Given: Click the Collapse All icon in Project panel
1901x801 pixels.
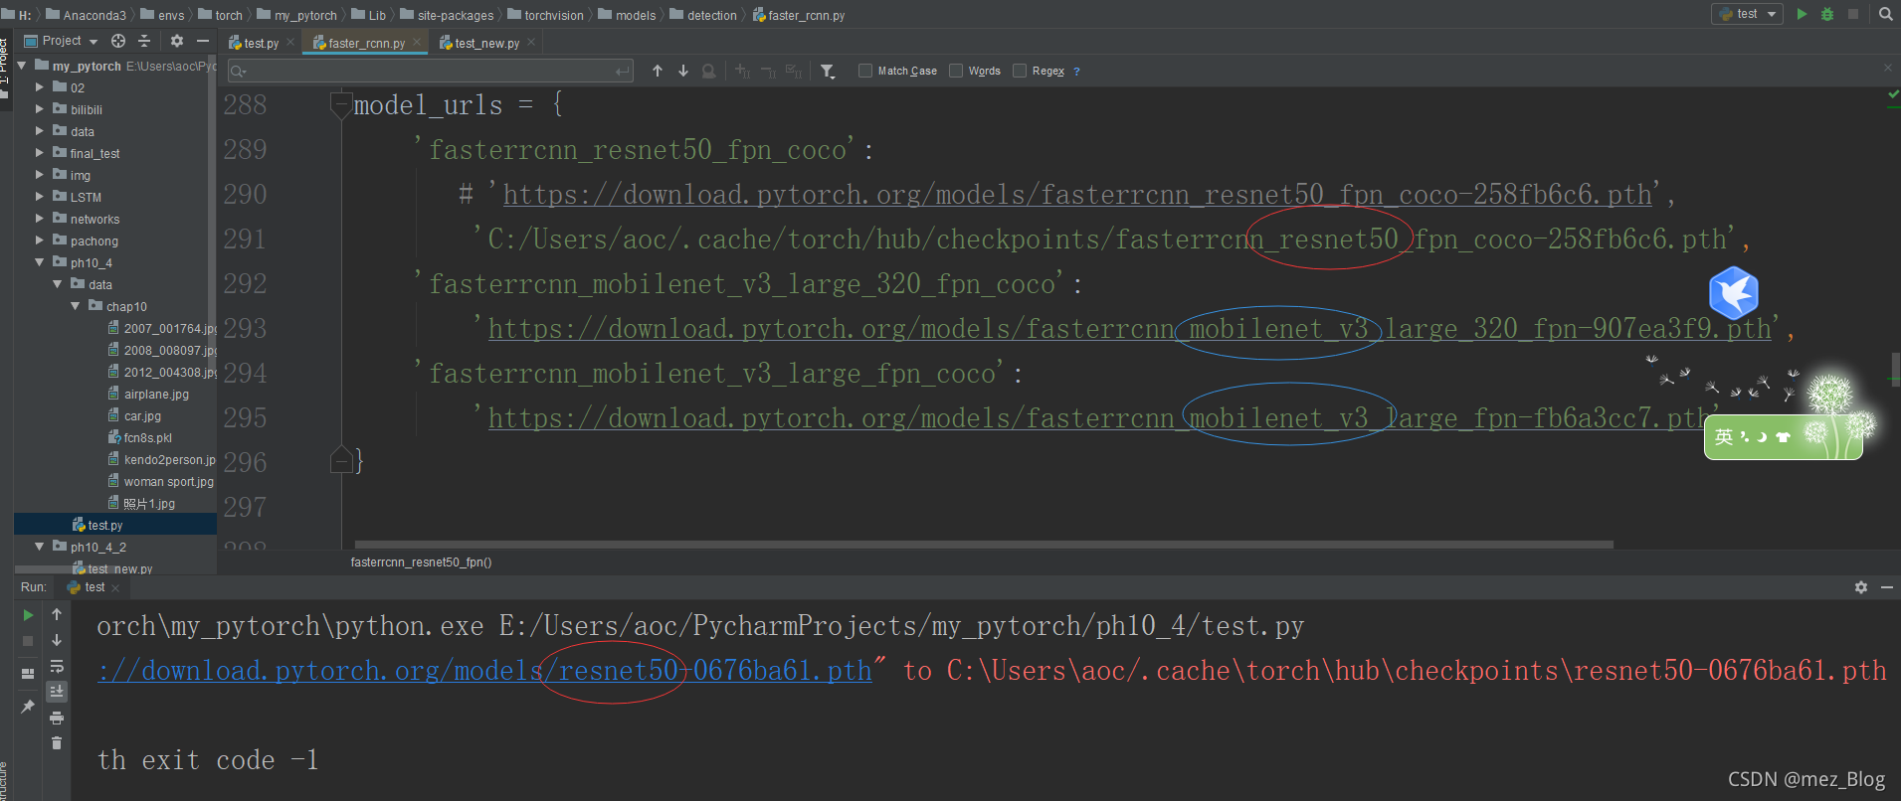Looking at the screenshot, I should [144, 41].
